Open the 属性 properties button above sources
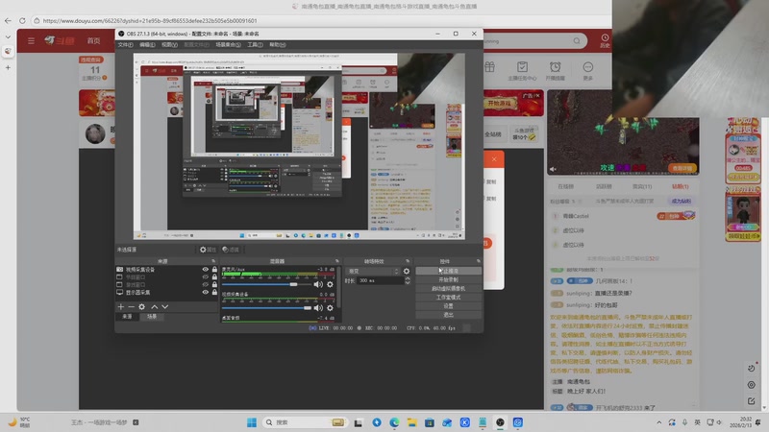 [208, 250]
